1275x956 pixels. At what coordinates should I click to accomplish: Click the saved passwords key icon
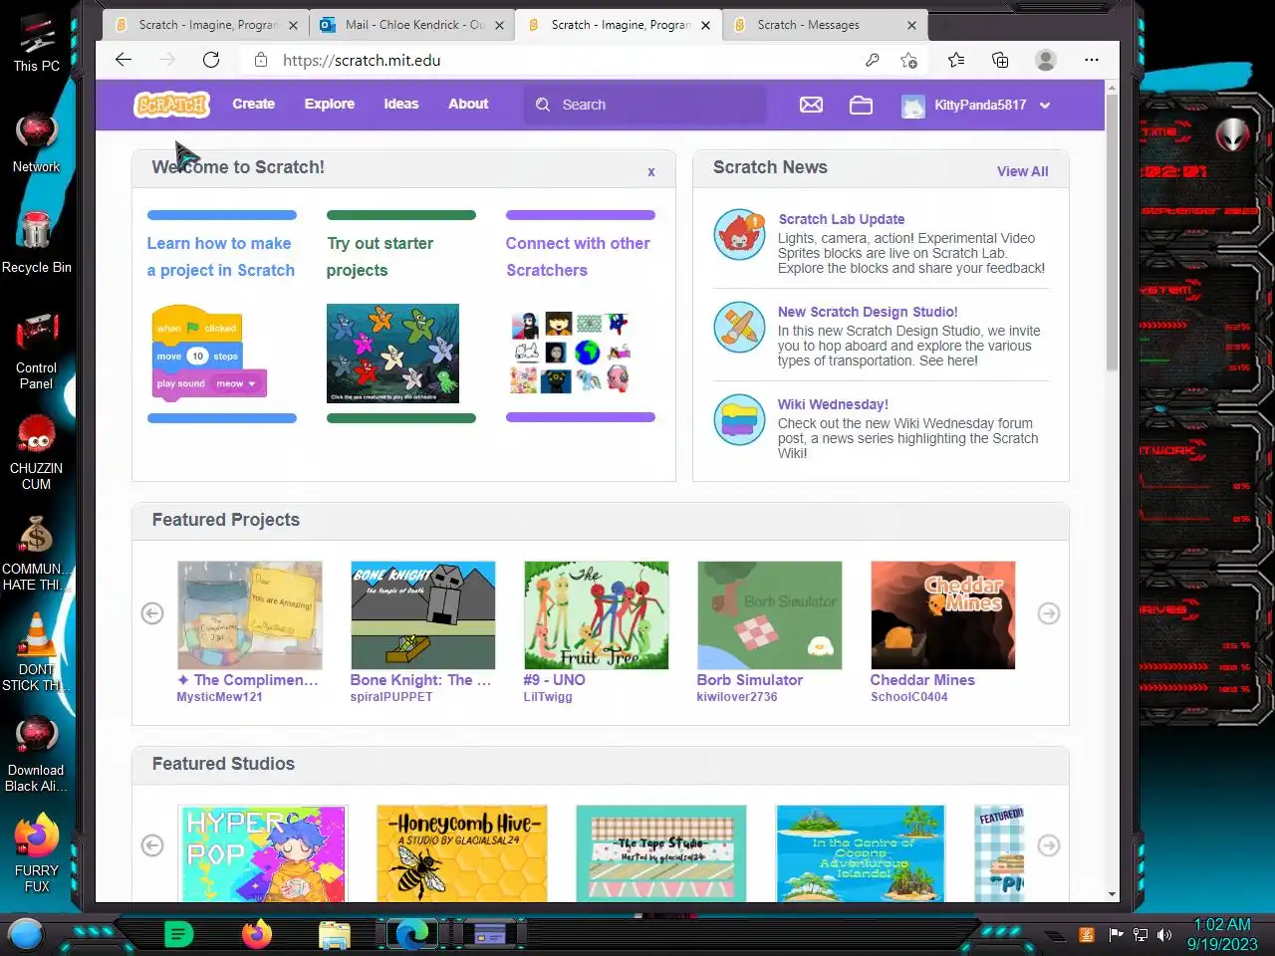point(872,60)
